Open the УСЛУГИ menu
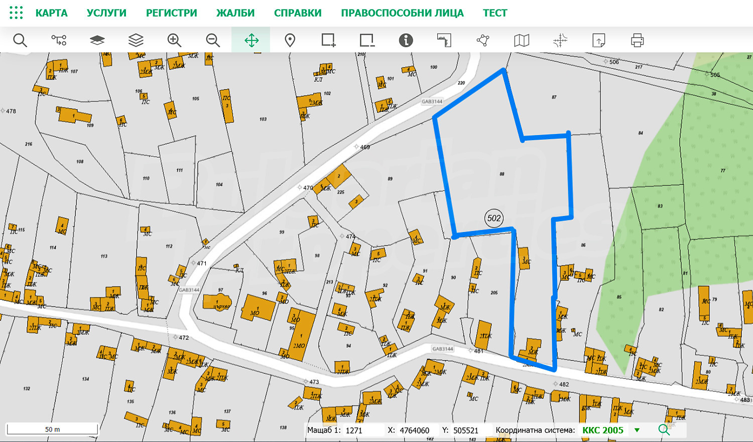The width and height of the screenshot is (753, 442). pos(106,13)
